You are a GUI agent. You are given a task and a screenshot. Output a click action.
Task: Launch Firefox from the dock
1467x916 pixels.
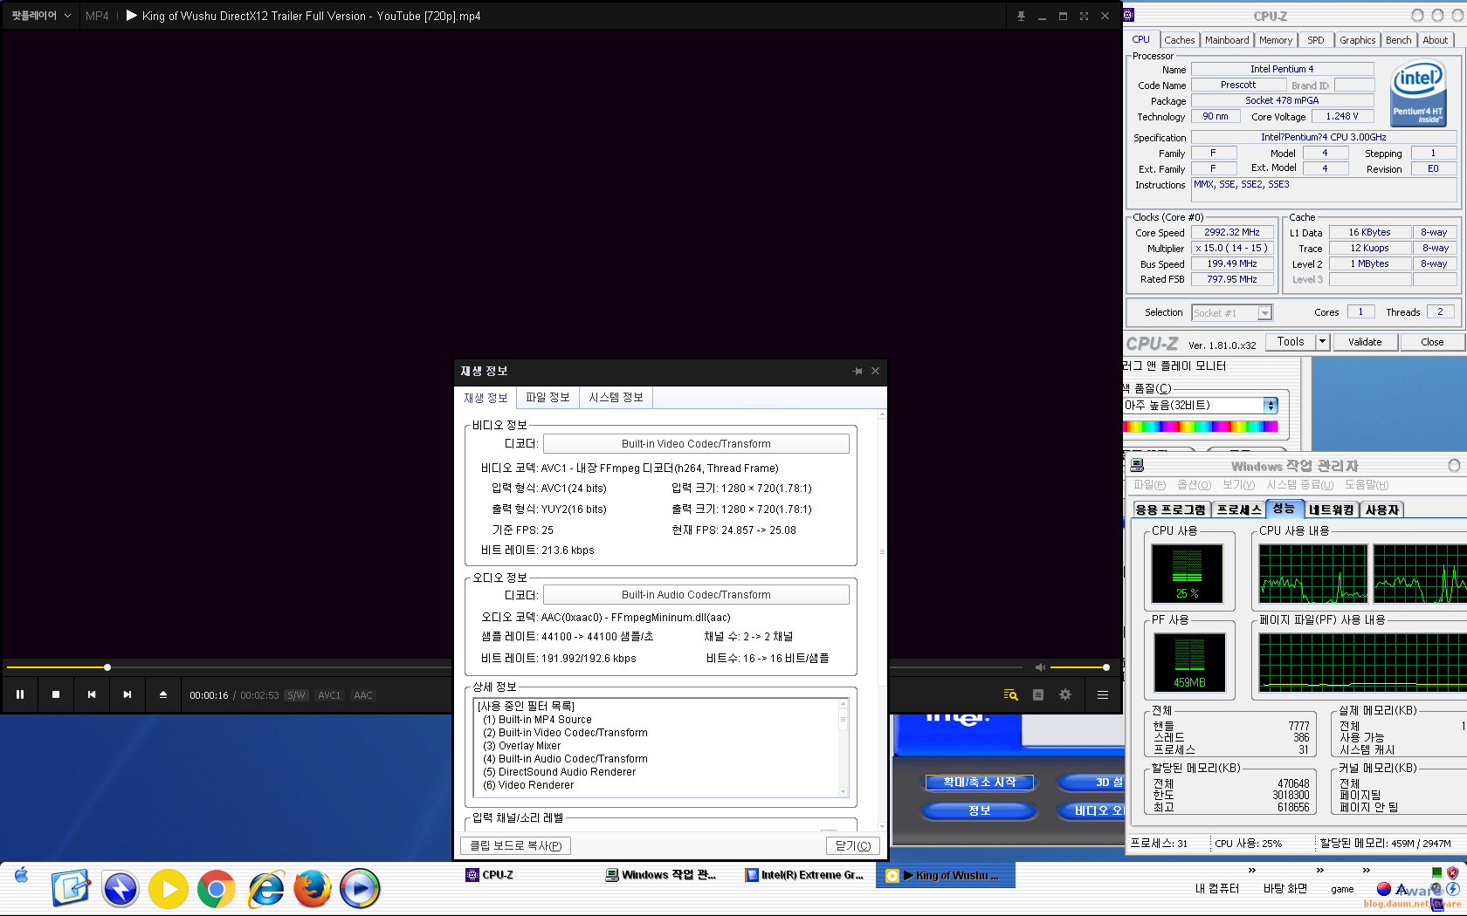click(x=313, y=889)
